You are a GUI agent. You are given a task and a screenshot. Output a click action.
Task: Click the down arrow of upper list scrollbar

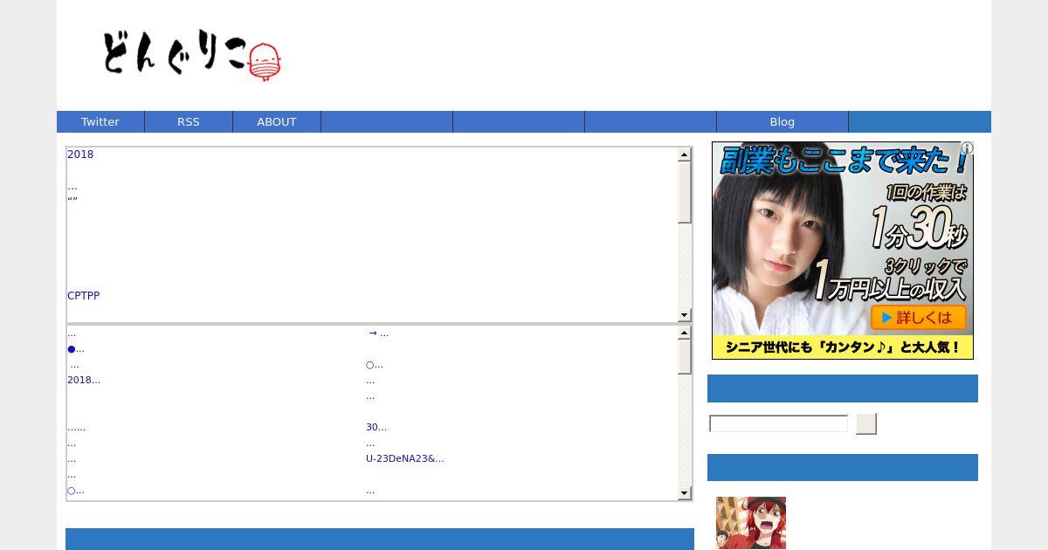[x=685, y=314]
